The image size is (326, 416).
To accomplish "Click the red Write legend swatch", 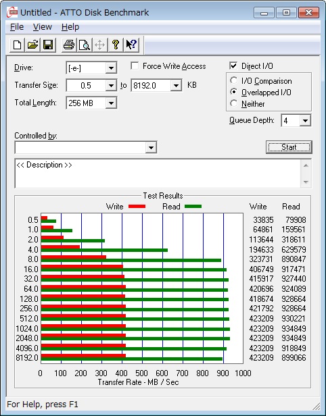I will pos(137,206).
